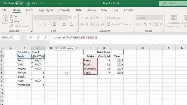Viewport: 187px width, 105px height.
Task: Open the font size dropdown
Action: pos(67,18)
